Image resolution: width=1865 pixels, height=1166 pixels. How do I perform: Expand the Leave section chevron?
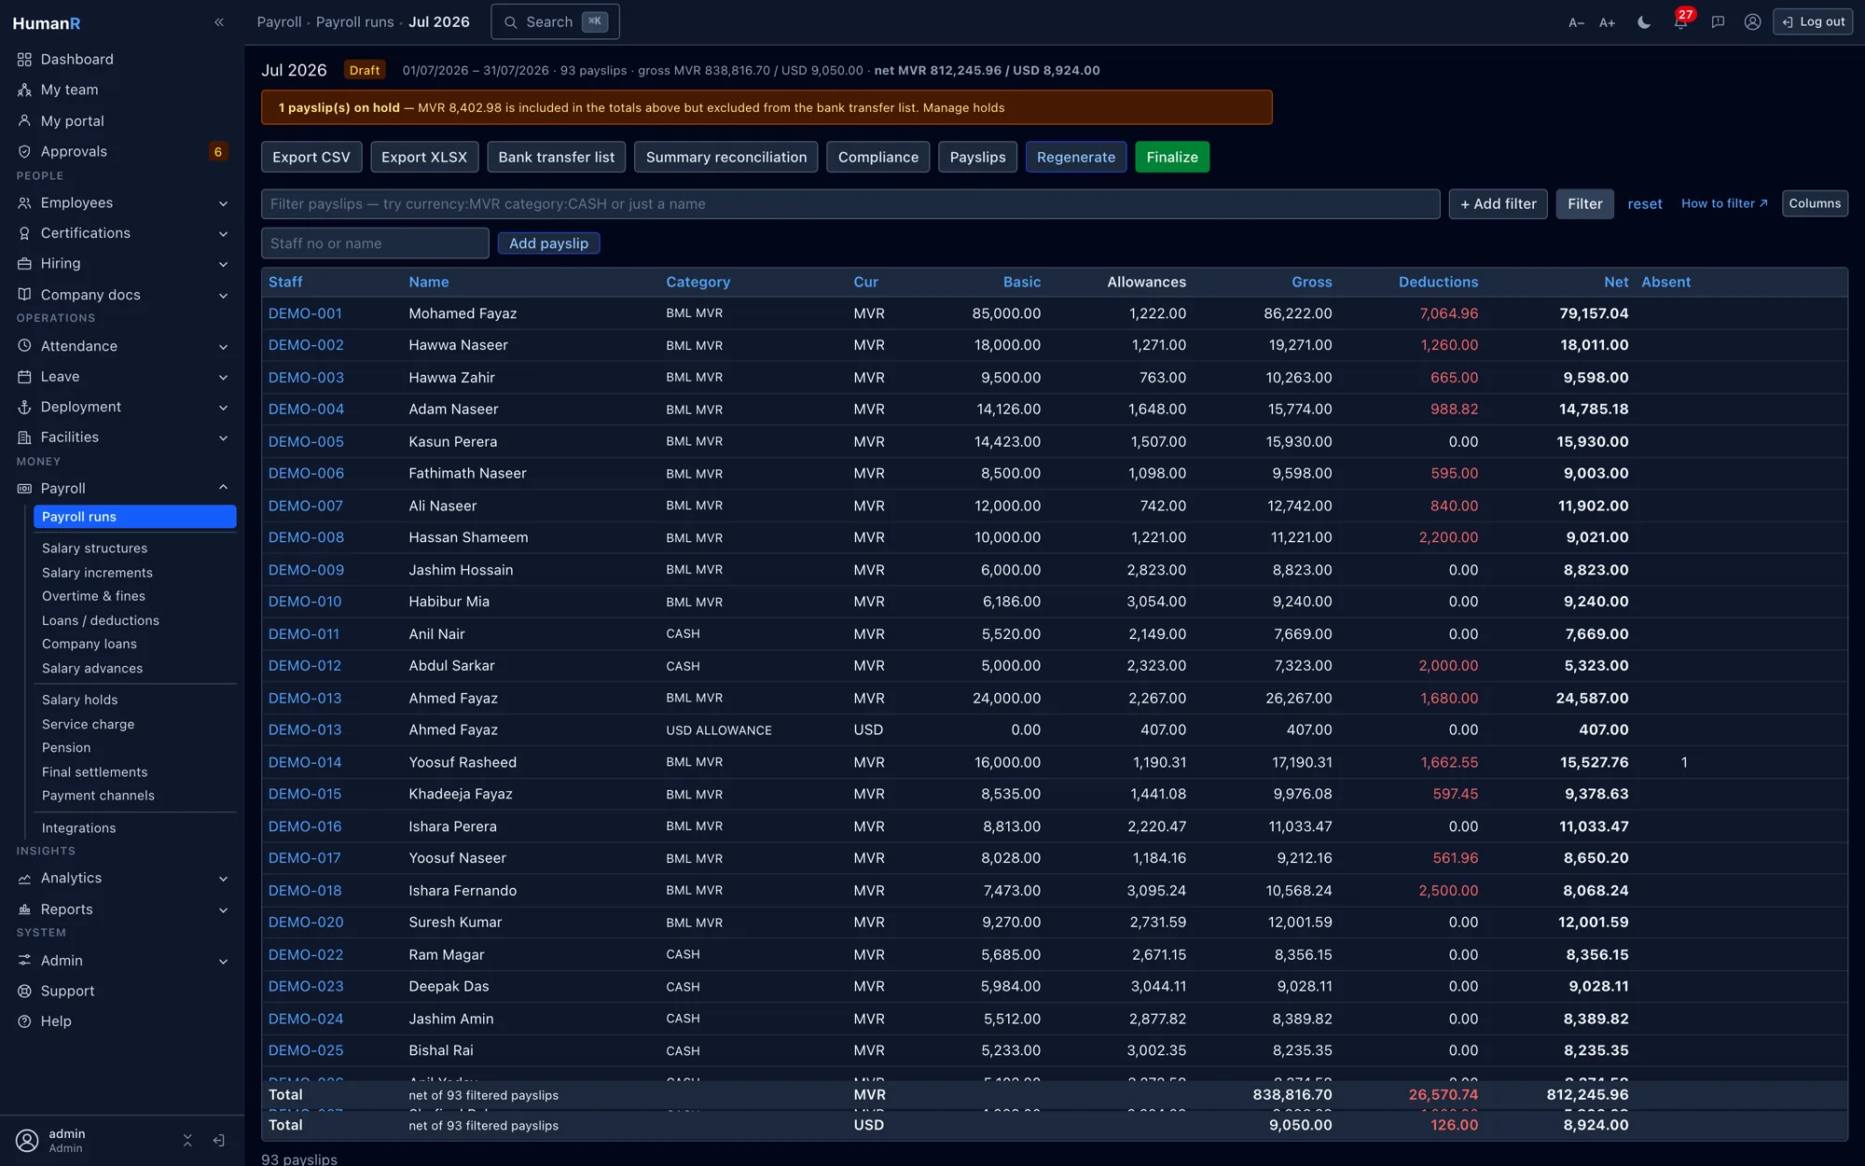(223, 378)
